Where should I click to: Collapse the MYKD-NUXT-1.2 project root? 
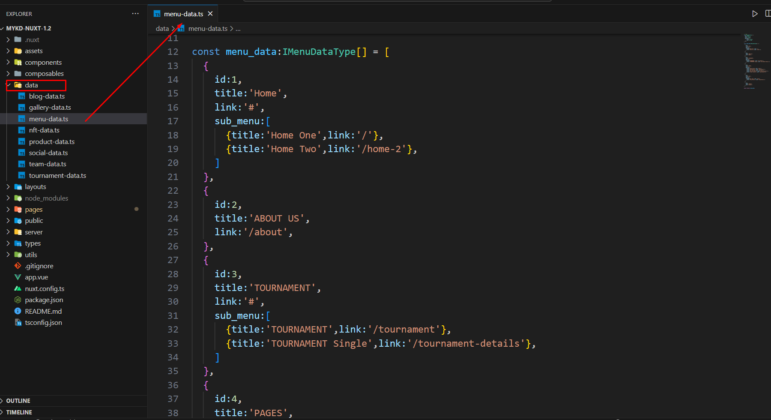tap(28, 28)
